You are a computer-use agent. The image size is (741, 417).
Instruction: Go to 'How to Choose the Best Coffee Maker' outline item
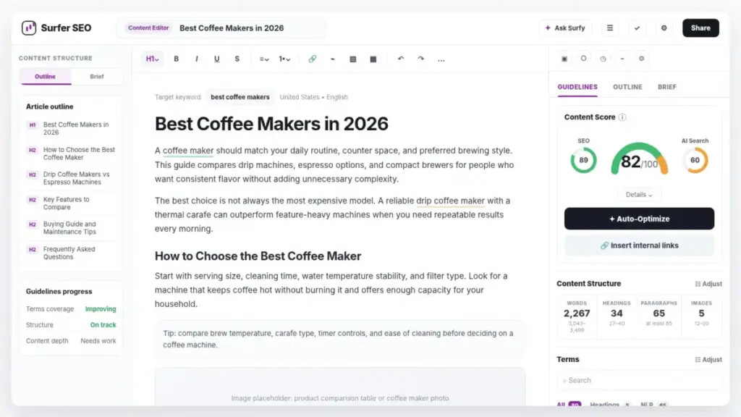click(x=71, y=153)
